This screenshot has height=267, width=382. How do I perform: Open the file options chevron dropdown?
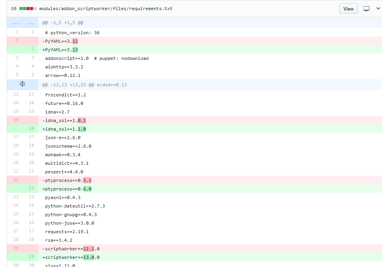pos(378,9)
